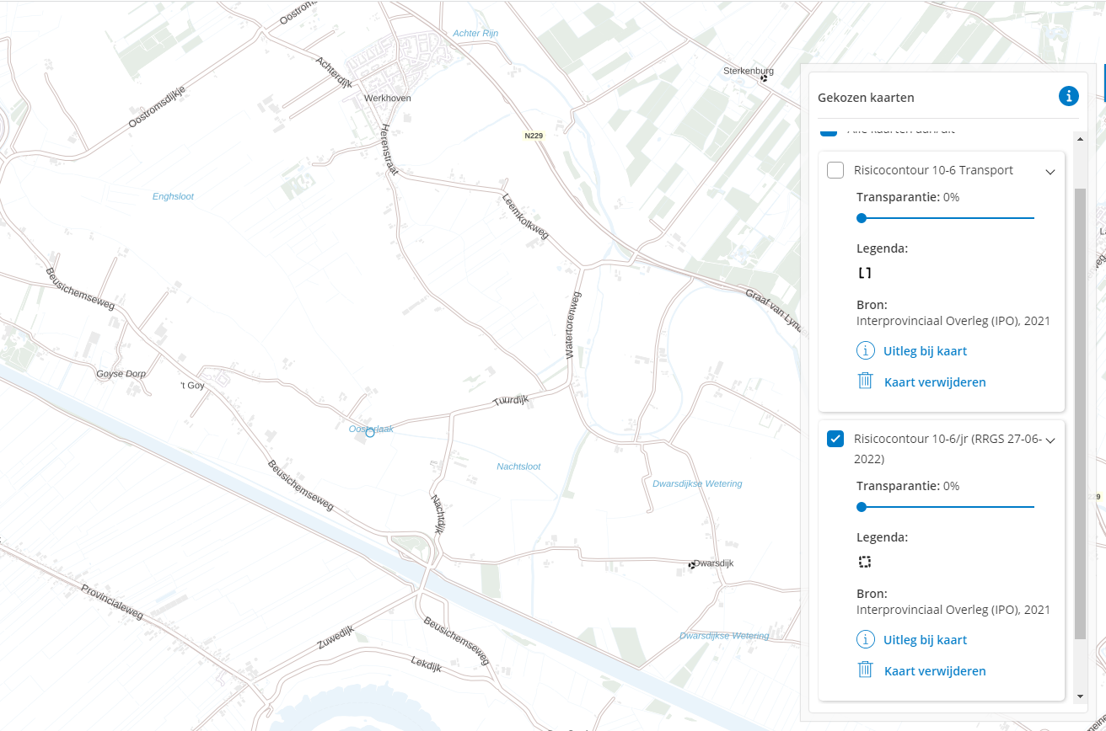This screenshot has height=731, width=1106.
Task: Open Uitleg bij kaart link for Transport layer
Action: tap(925, 350)
